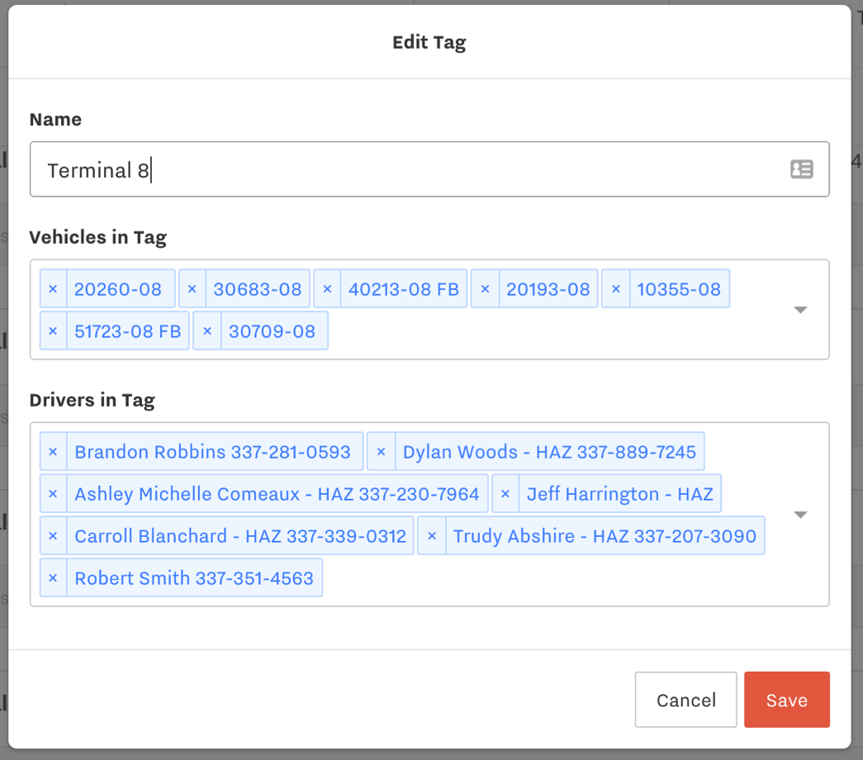Click the contact card icon in Name field
Screen dimensions: 863x760
[x=800, y=169]
